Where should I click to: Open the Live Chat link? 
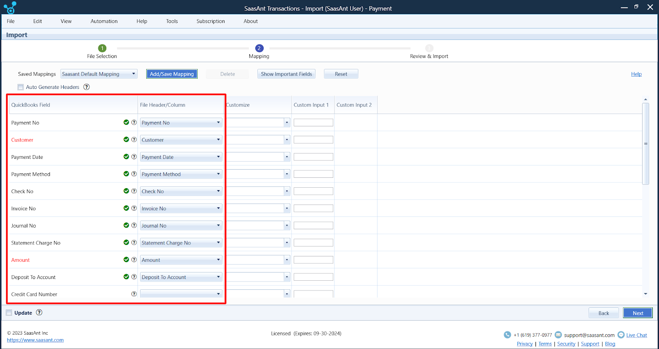point(636,335)
